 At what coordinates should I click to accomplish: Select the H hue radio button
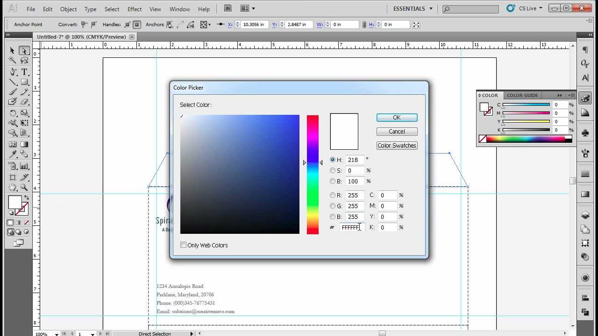click(333, 160)
